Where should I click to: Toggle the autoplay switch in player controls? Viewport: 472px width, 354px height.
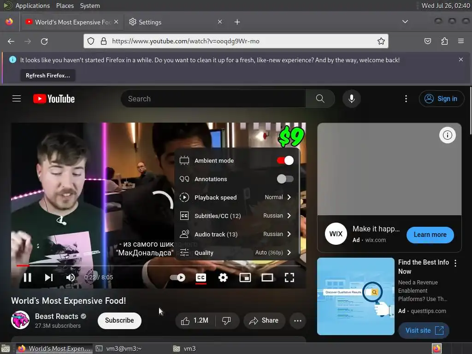177,277
